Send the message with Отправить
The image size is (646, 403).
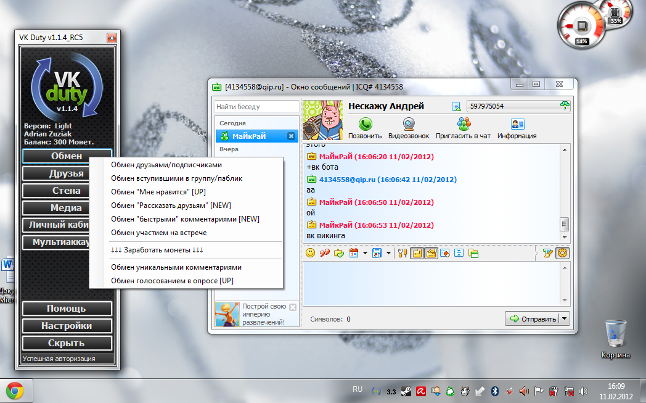coord(533,318)
